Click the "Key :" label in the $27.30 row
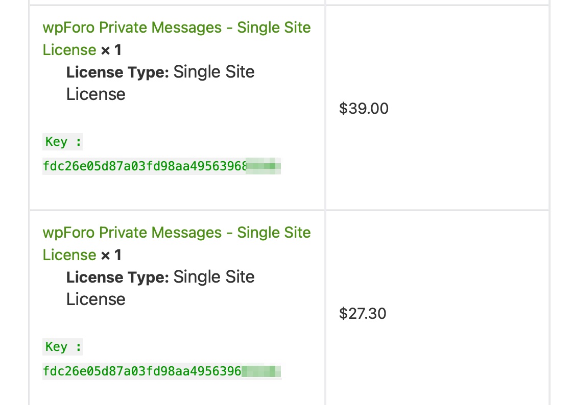This screenshot has height=405, width=573. coord(63,347)
